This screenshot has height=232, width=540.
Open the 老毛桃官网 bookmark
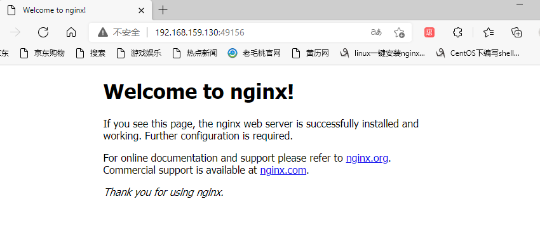pos(254,53)
